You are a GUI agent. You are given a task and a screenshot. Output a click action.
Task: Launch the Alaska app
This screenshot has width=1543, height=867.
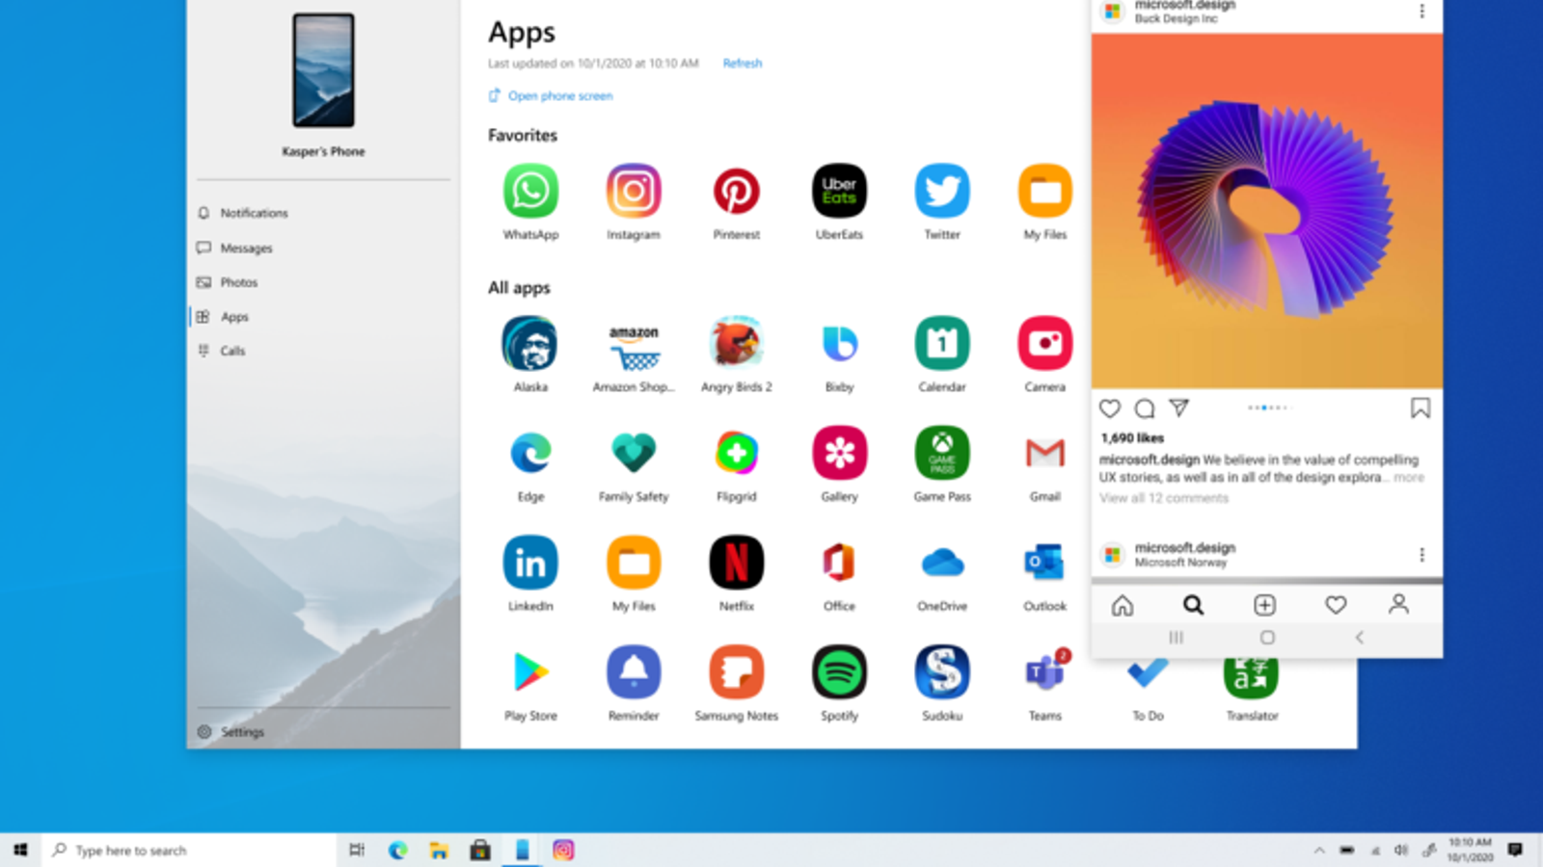530,343
